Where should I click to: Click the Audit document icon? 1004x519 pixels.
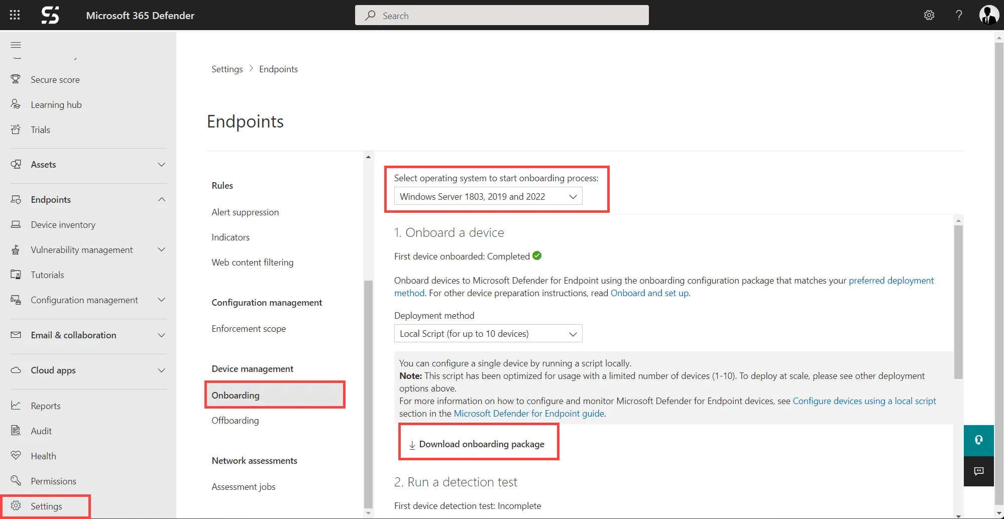click(x=16, y=431)
